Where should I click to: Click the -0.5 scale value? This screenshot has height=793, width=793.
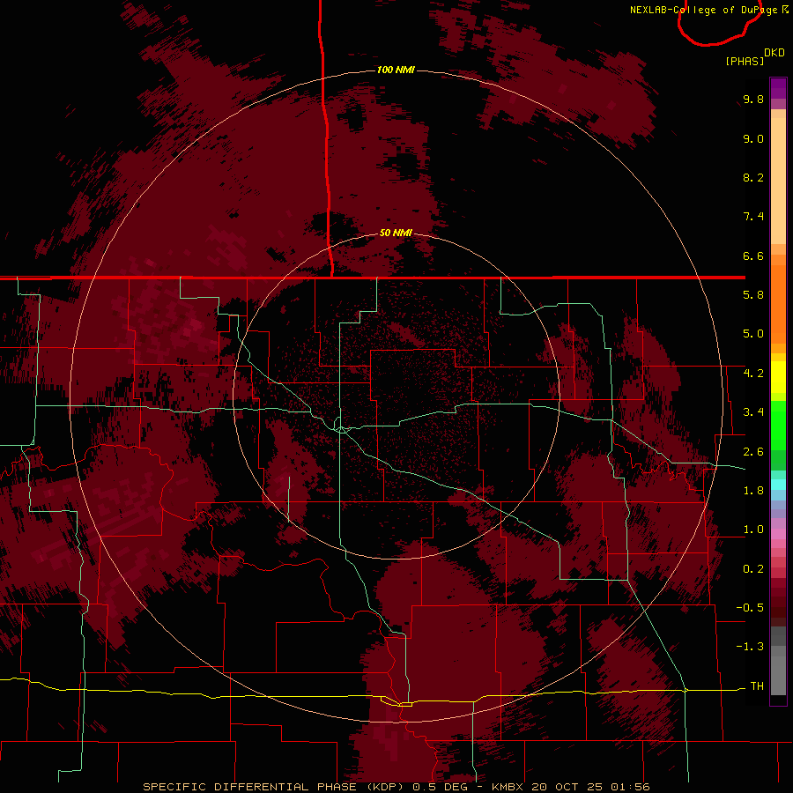coord(750,608)
